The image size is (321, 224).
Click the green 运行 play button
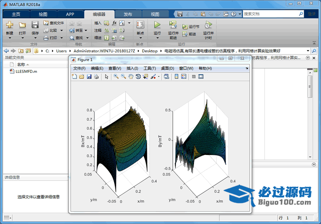coord(157,25)
